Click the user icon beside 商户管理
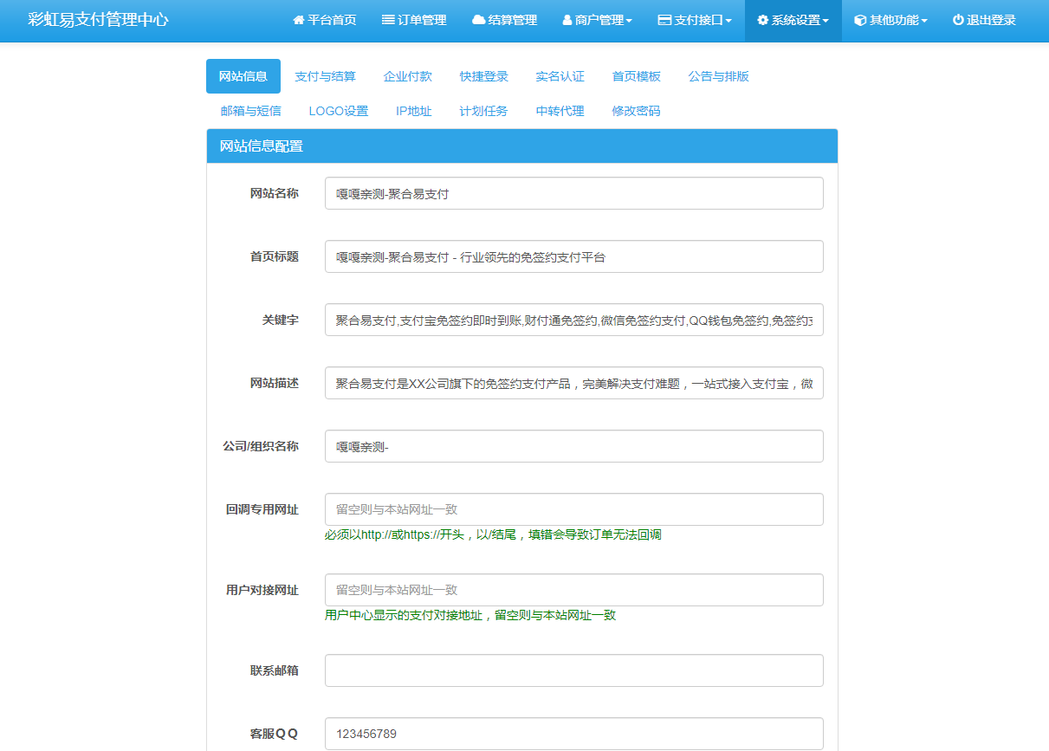The image size is (1049, 751). click(x=567, y=20)
